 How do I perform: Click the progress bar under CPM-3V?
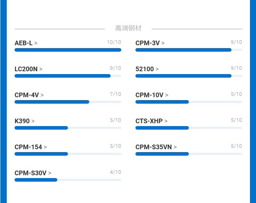(189, 50)
